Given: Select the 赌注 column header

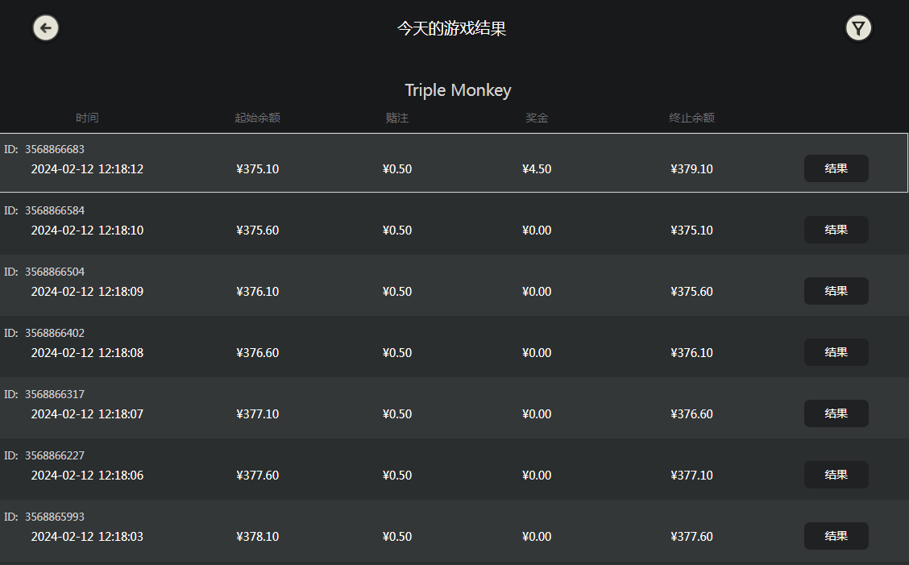Looking at the screenshot, I should [397, 118].
